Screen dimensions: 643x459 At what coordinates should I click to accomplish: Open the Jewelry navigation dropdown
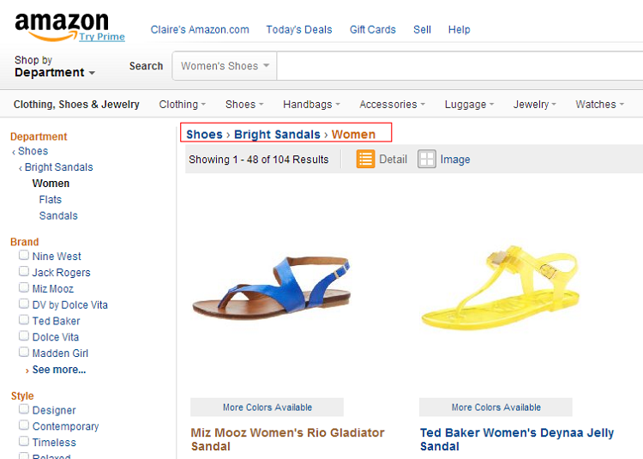coord(534,105)
